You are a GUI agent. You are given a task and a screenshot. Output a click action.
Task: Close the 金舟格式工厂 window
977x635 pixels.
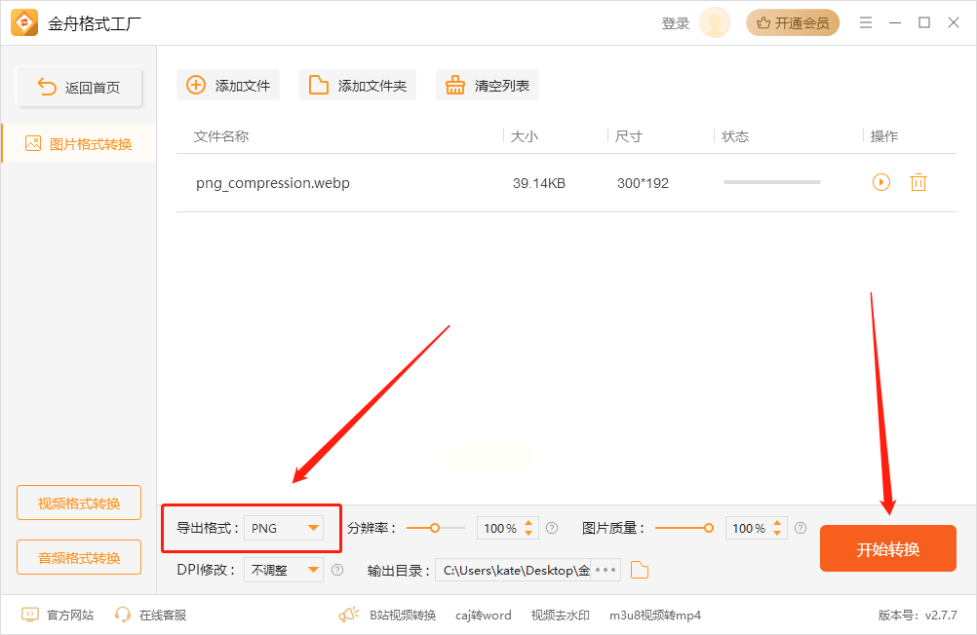pyautogui.click(x=954, y=23)
